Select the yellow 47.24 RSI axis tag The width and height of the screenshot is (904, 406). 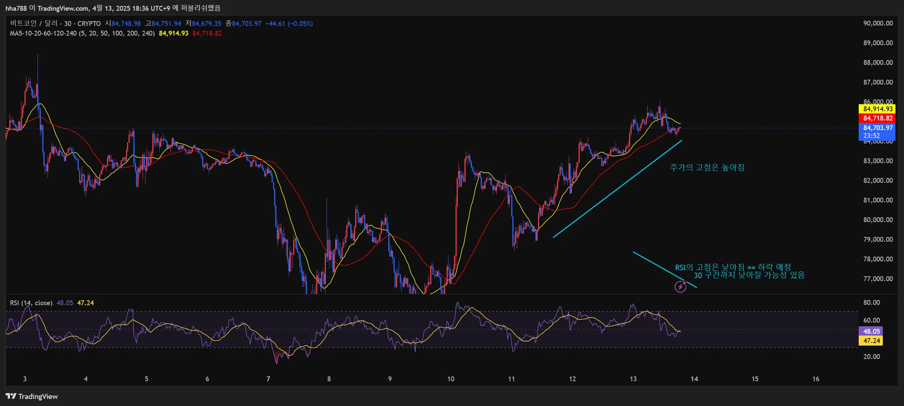(871, 341)
